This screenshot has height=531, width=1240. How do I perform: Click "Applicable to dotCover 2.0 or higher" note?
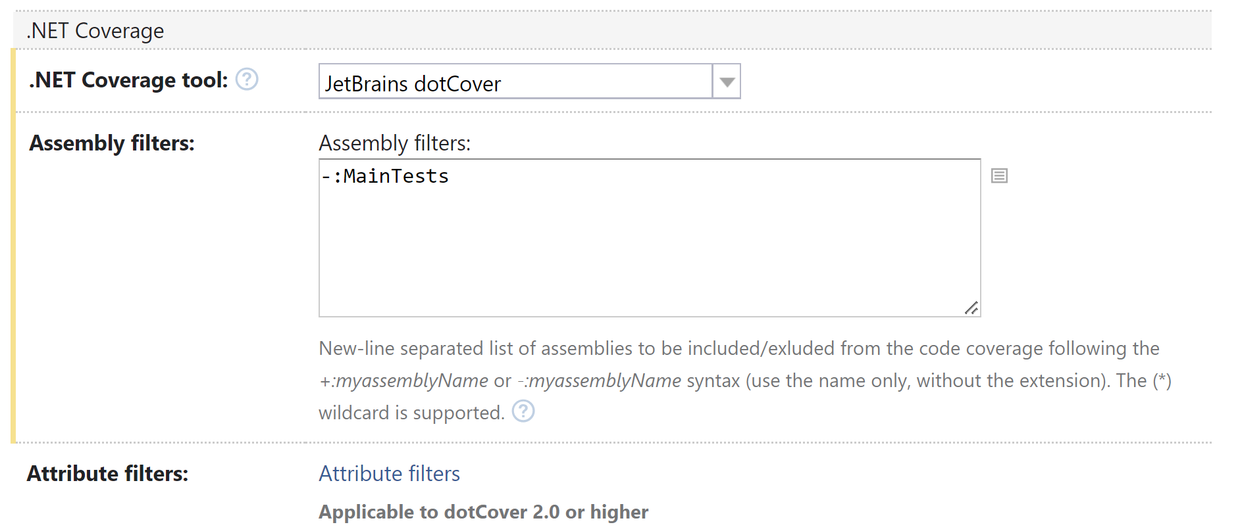(x=483, y=512)
